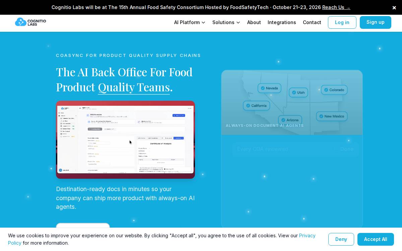
Task: Click "CoaSync for Product Quality Supply Chains" text
Action: pos(128,56)
